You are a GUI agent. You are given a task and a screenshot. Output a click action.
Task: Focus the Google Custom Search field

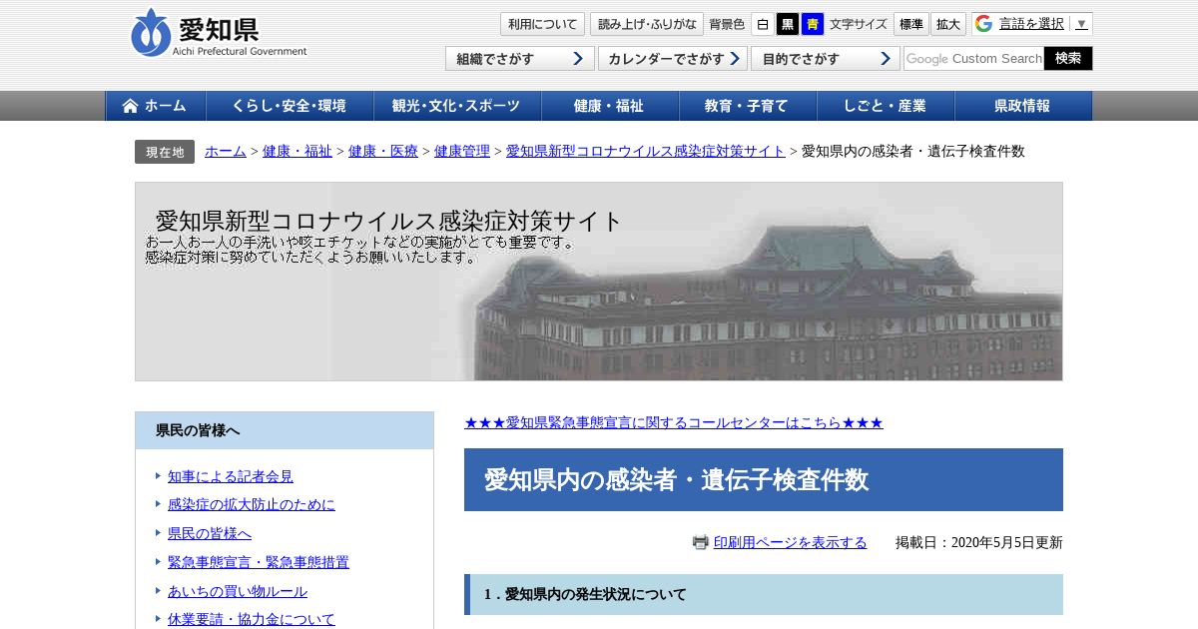coord(973,59)
